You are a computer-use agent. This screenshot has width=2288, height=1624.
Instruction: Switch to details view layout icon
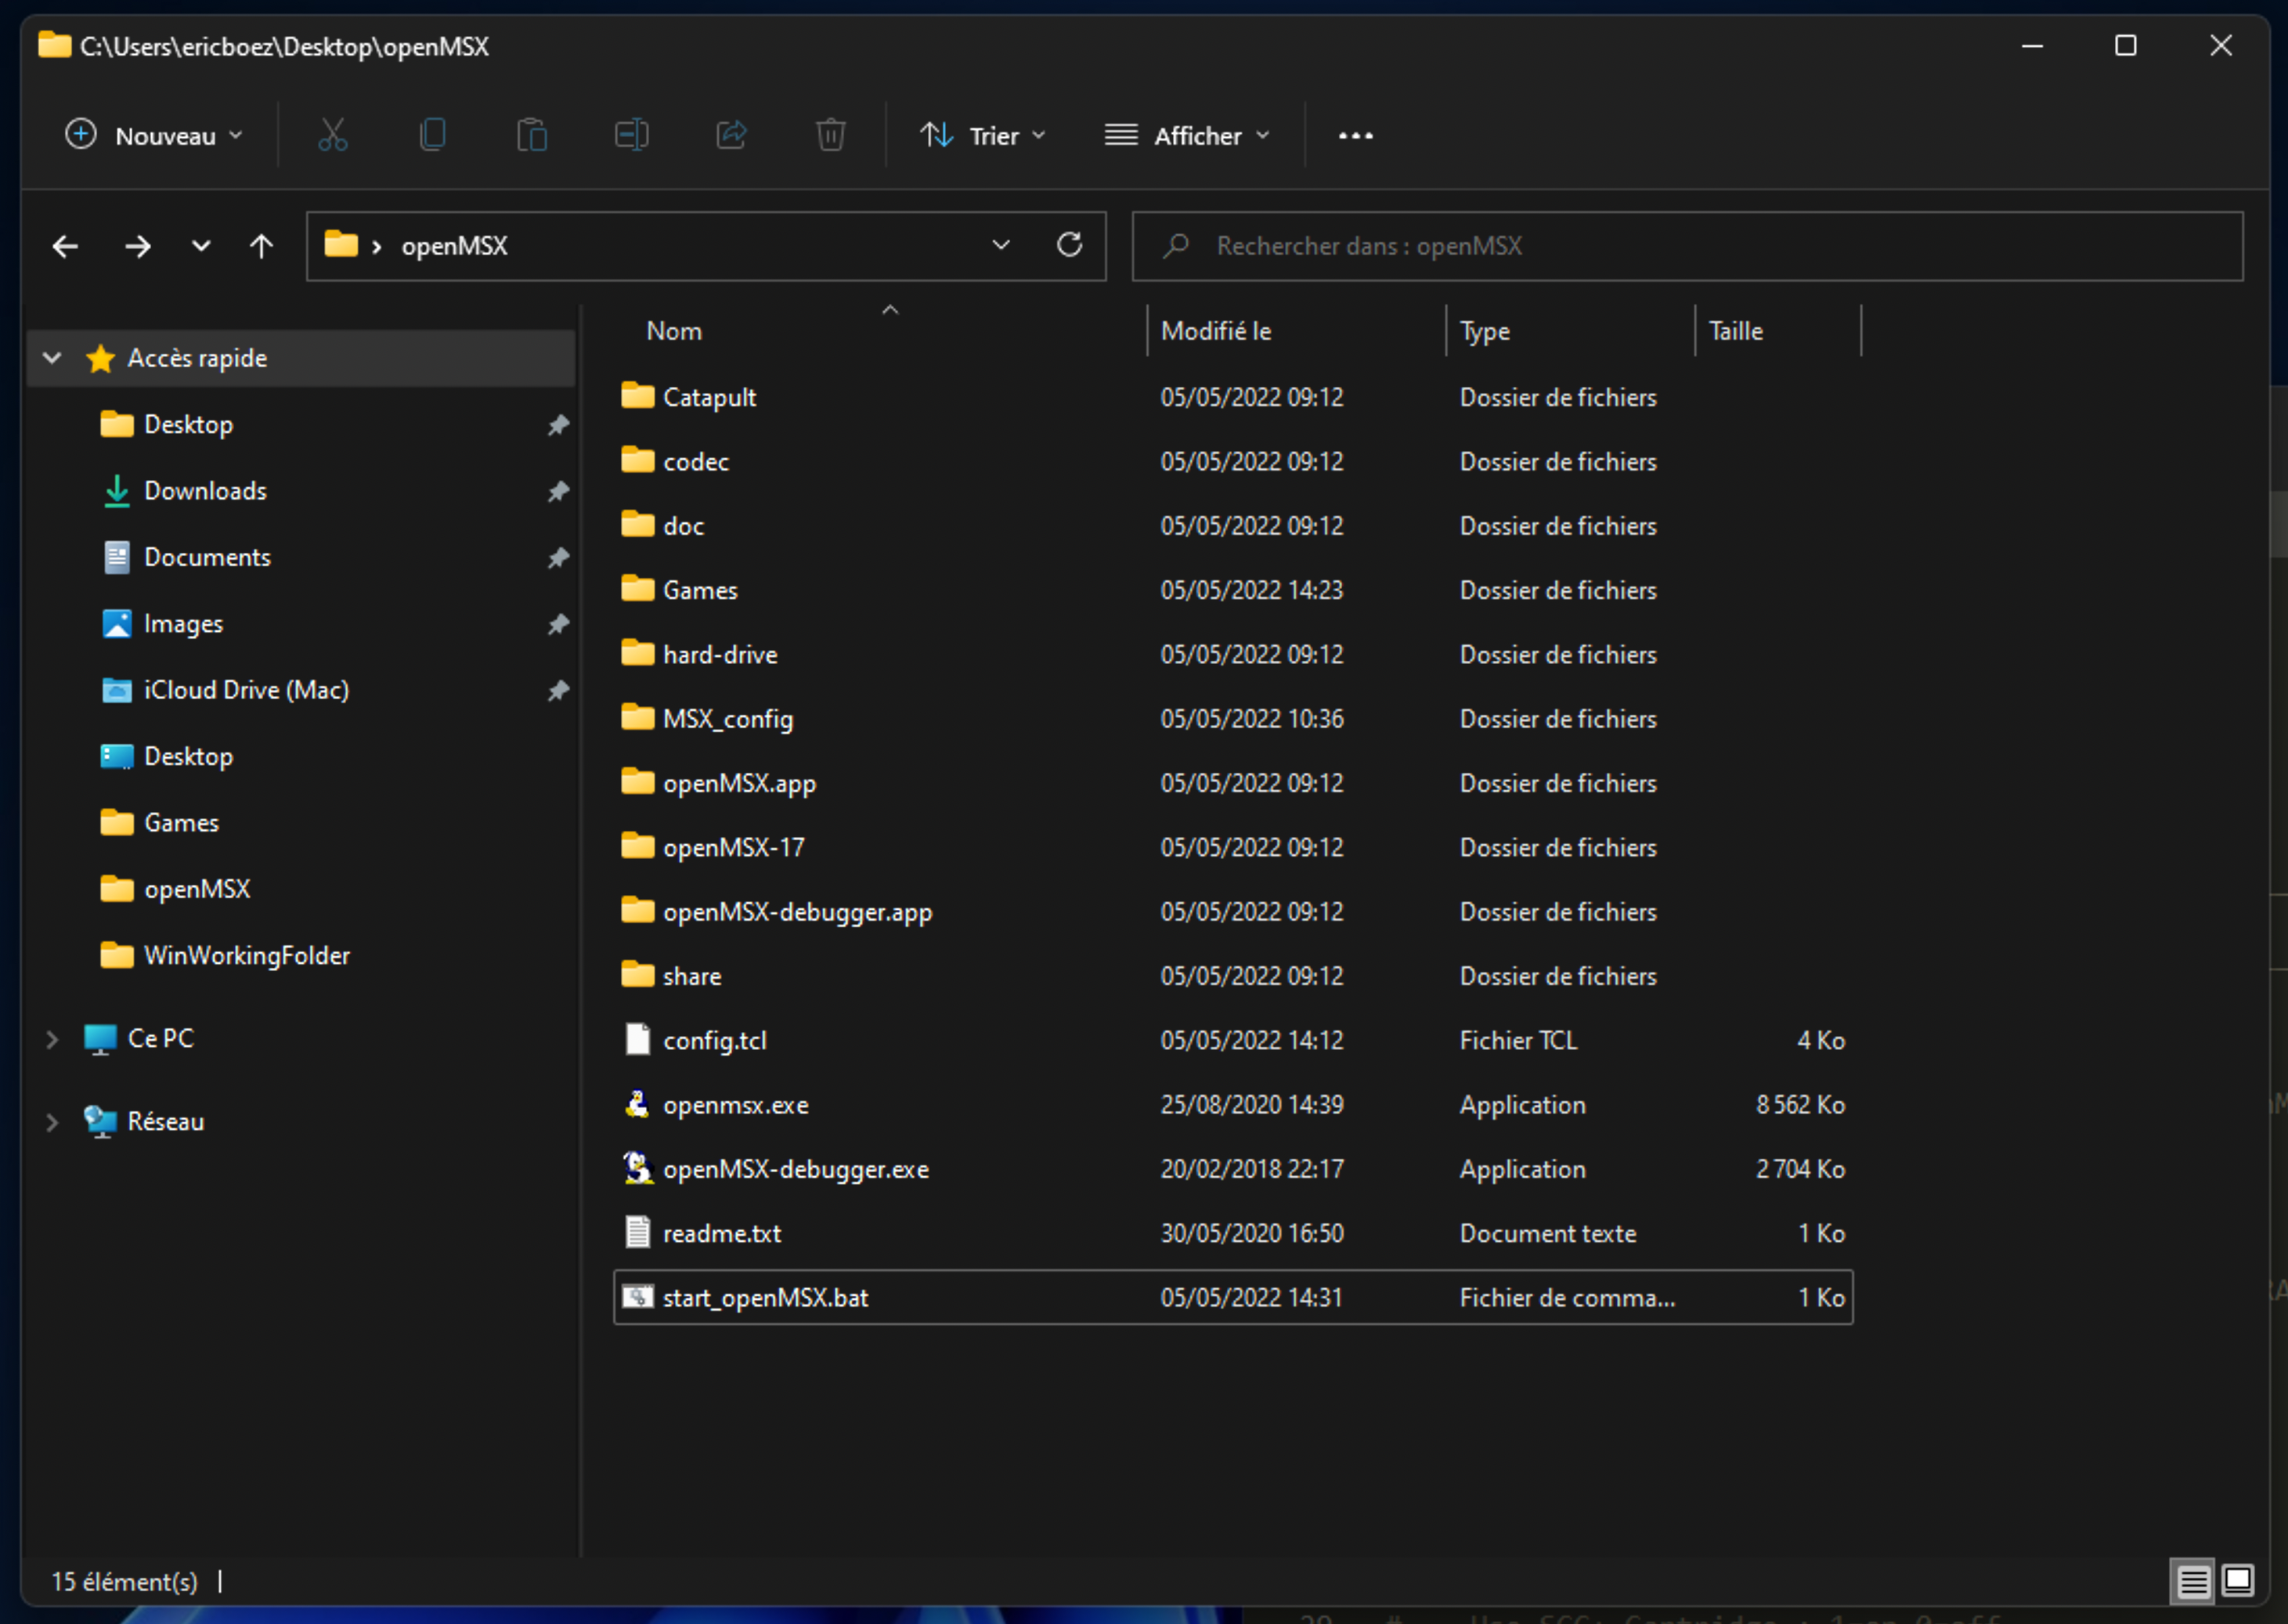click(x=2192, y=1582)
